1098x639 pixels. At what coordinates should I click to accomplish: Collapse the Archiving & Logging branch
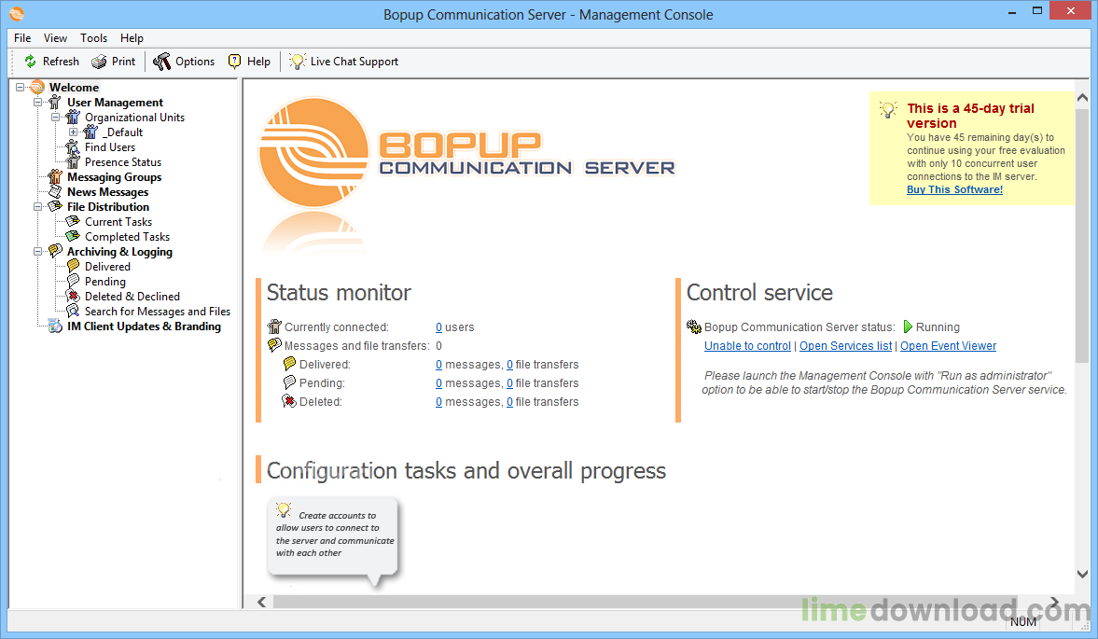38,251
